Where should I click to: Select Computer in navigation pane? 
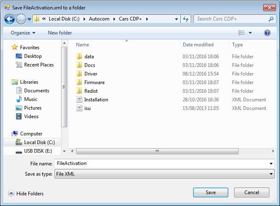point(31,134)
